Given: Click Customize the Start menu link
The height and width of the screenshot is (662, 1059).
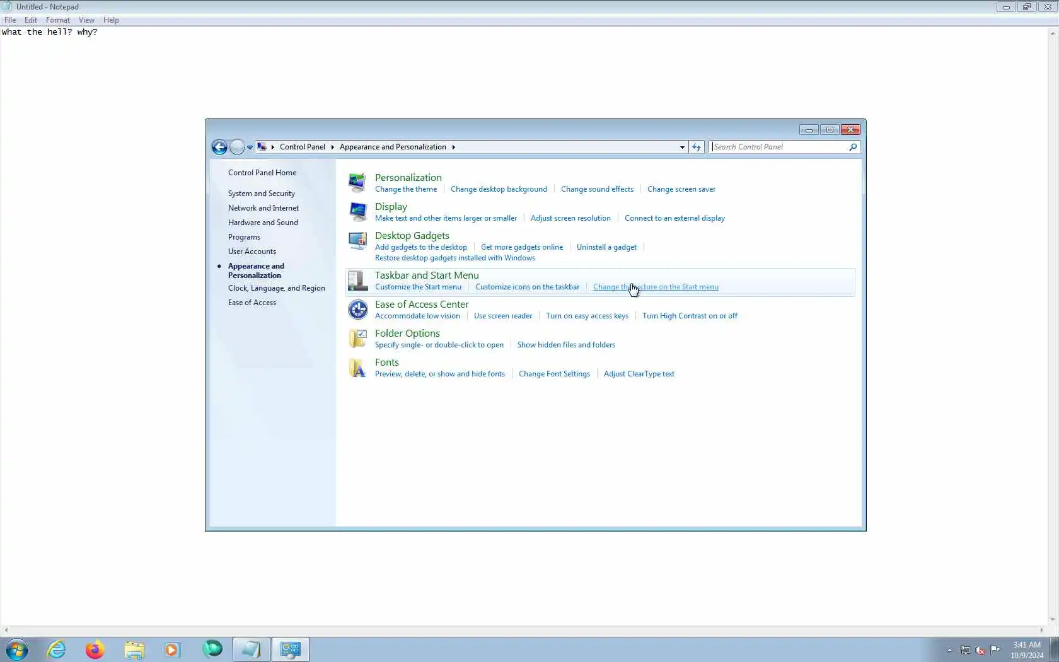Looking at the screenshot, I should (418, 287).
